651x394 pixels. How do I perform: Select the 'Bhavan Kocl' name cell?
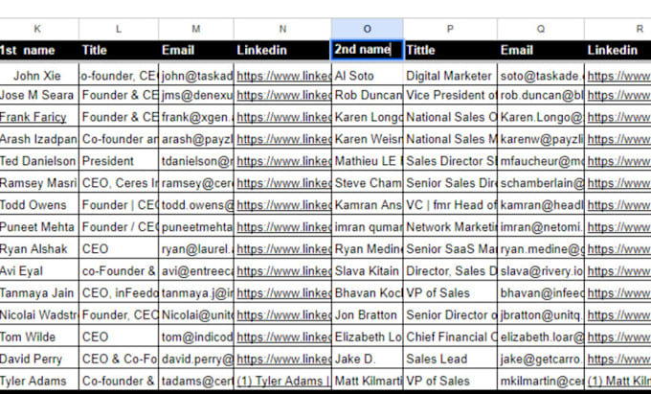click(367, 293)
